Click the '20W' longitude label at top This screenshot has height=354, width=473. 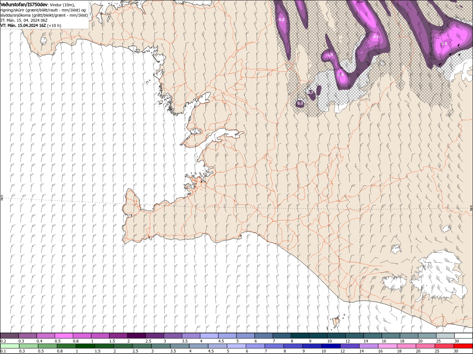click(x=360, y=2)
